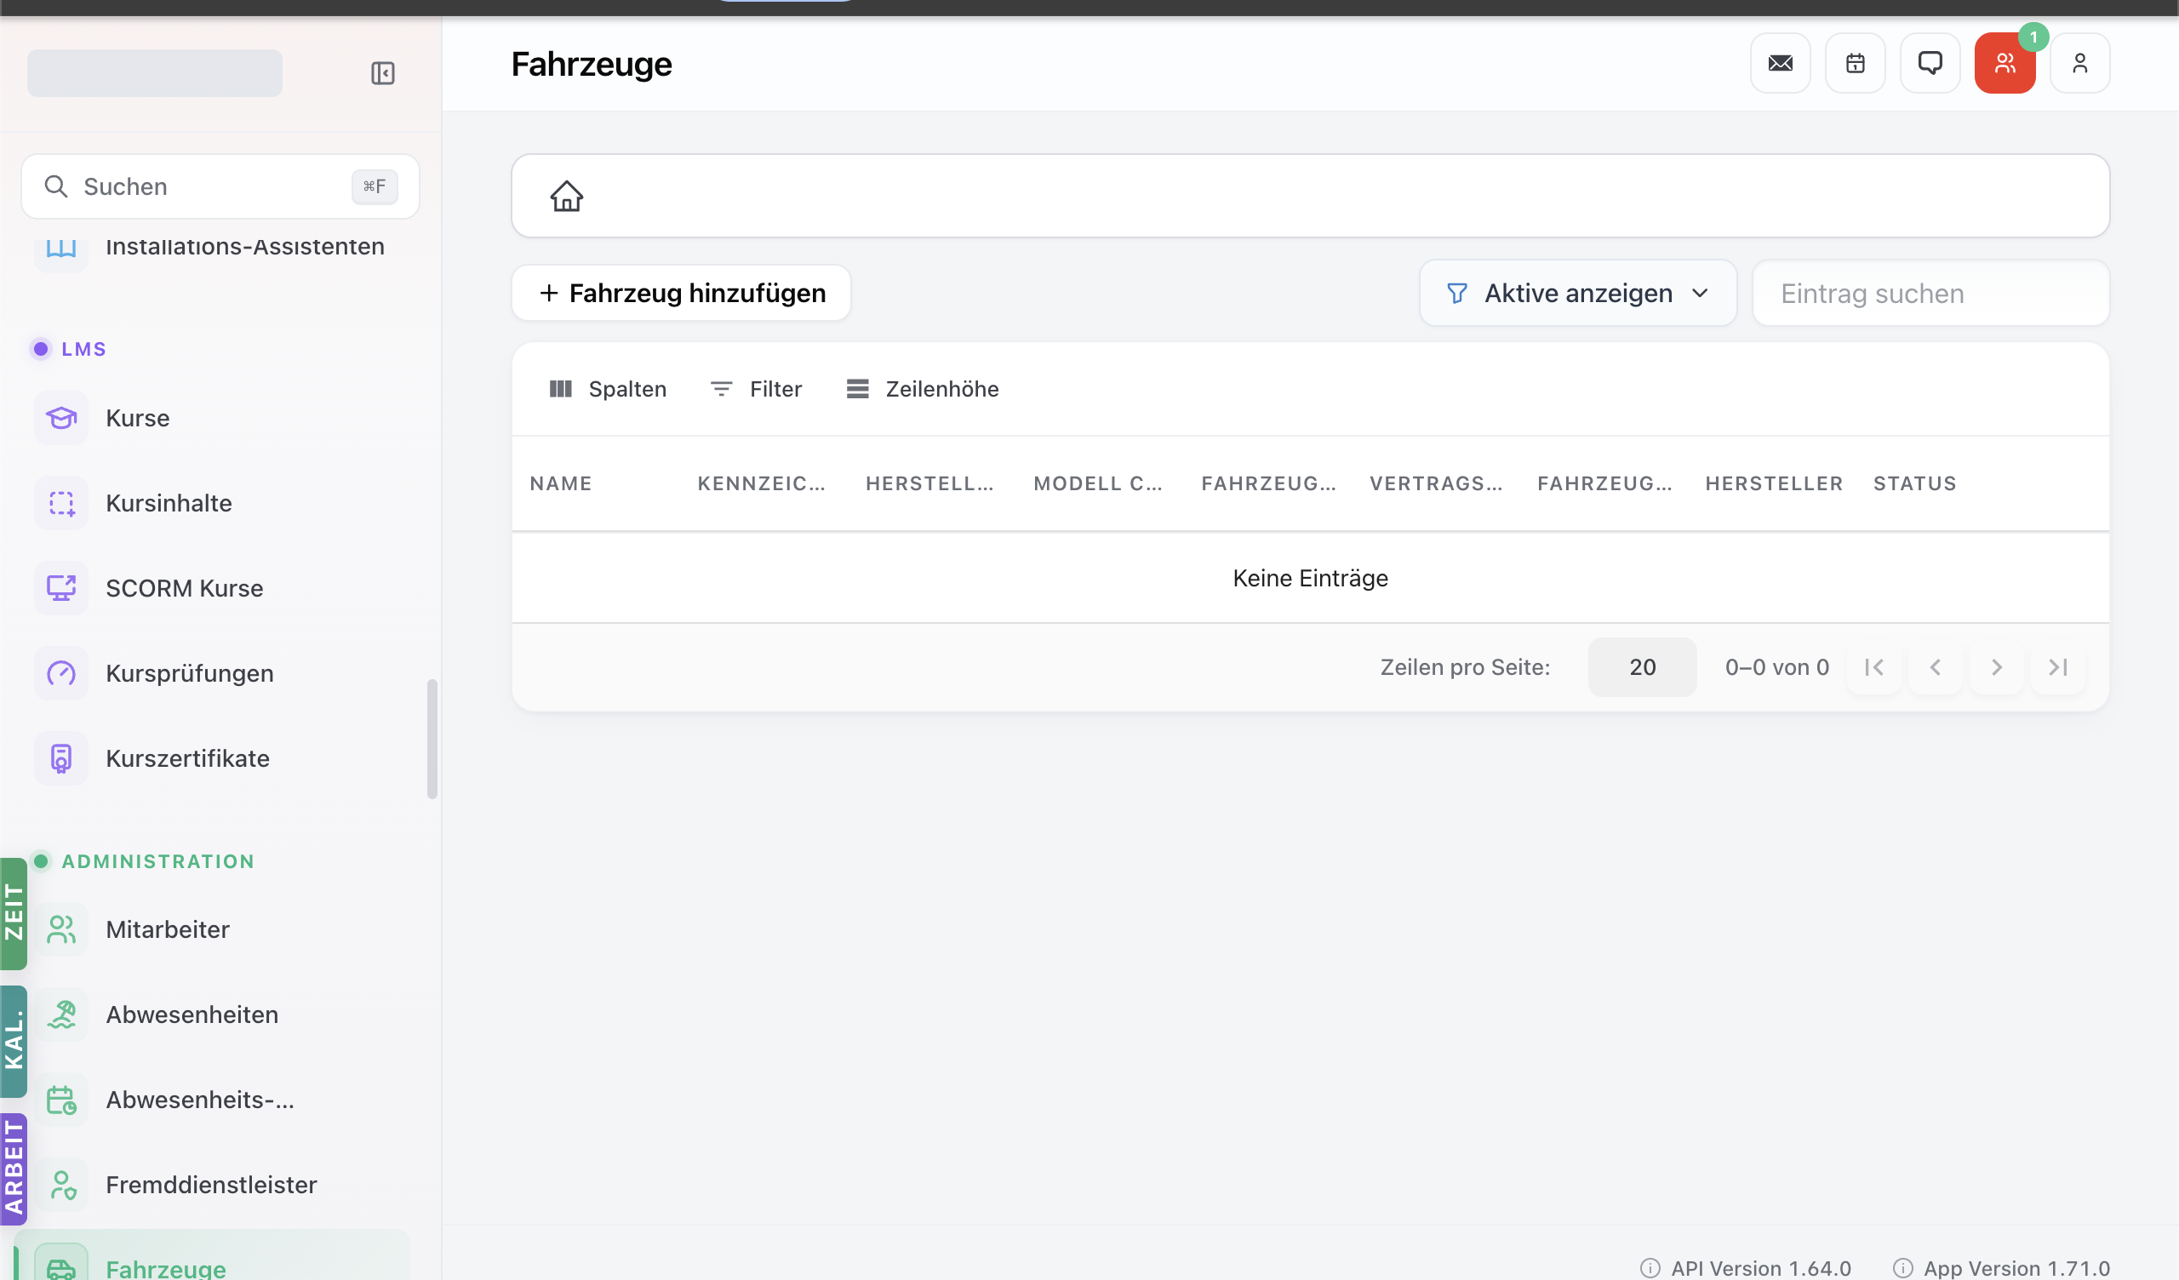This screenshot has height=1280, width=2179.
Task: Open the chat bubble icon
Action: pos(1930,63)
